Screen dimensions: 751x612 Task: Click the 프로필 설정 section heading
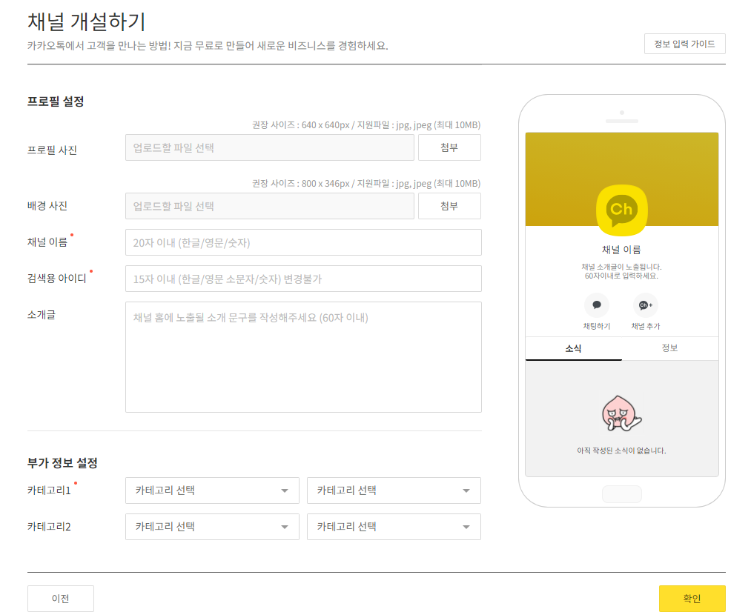pos(56,102)
